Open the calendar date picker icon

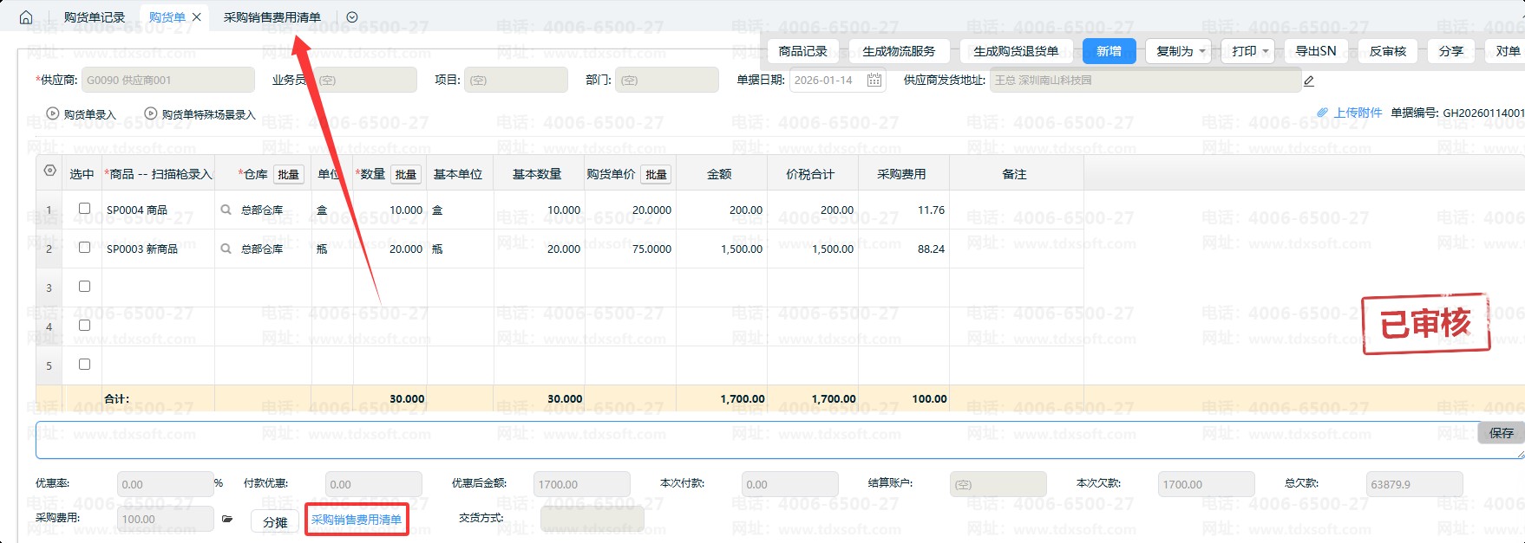[874, 81]
